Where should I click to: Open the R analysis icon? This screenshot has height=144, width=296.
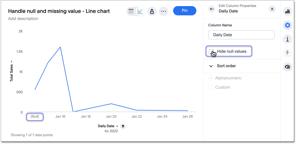coord(288,67)
